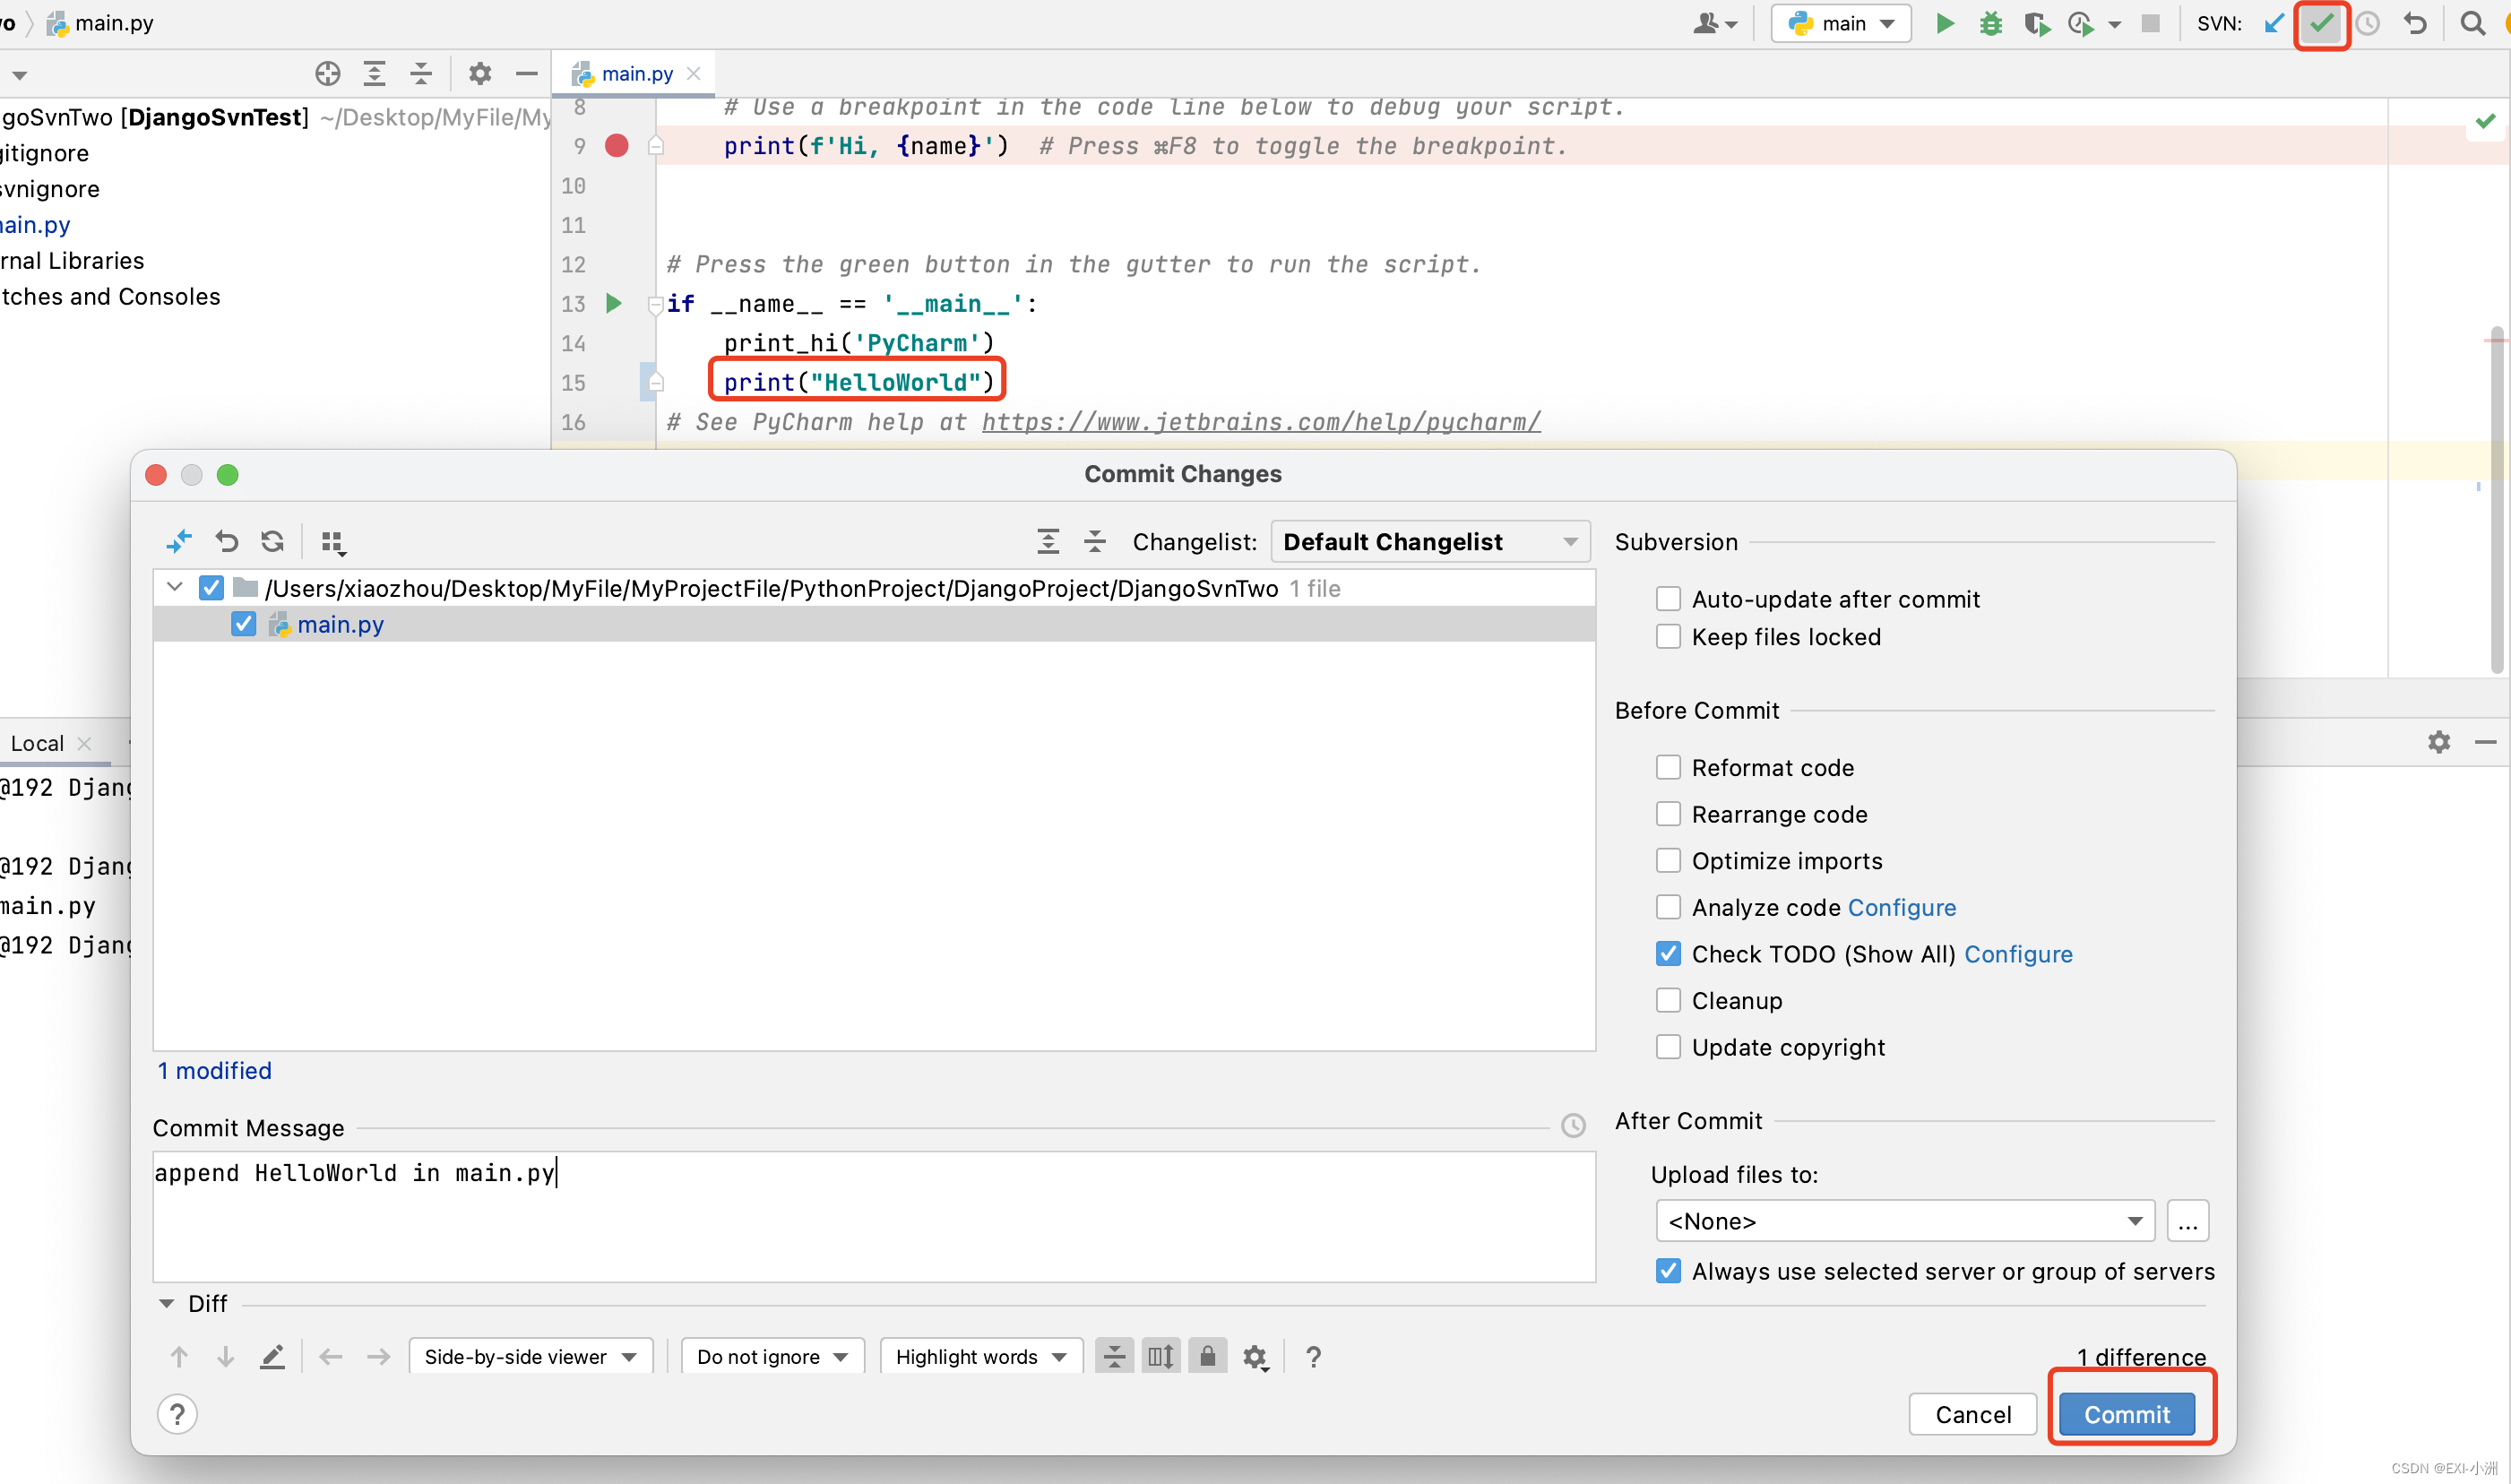Run the main configuration
This screenshot has height=1484, width=2511.
(1945, 23)
